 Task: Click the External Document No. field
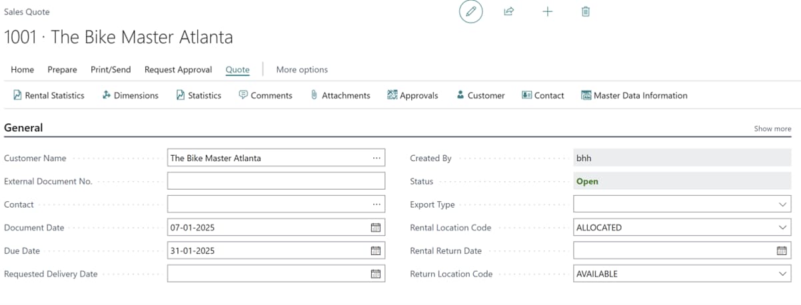276,181
